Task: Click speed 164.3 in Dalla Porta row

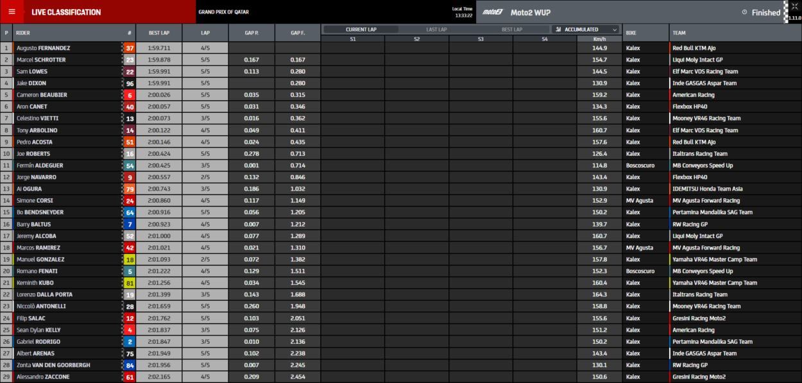Action: 600,294
